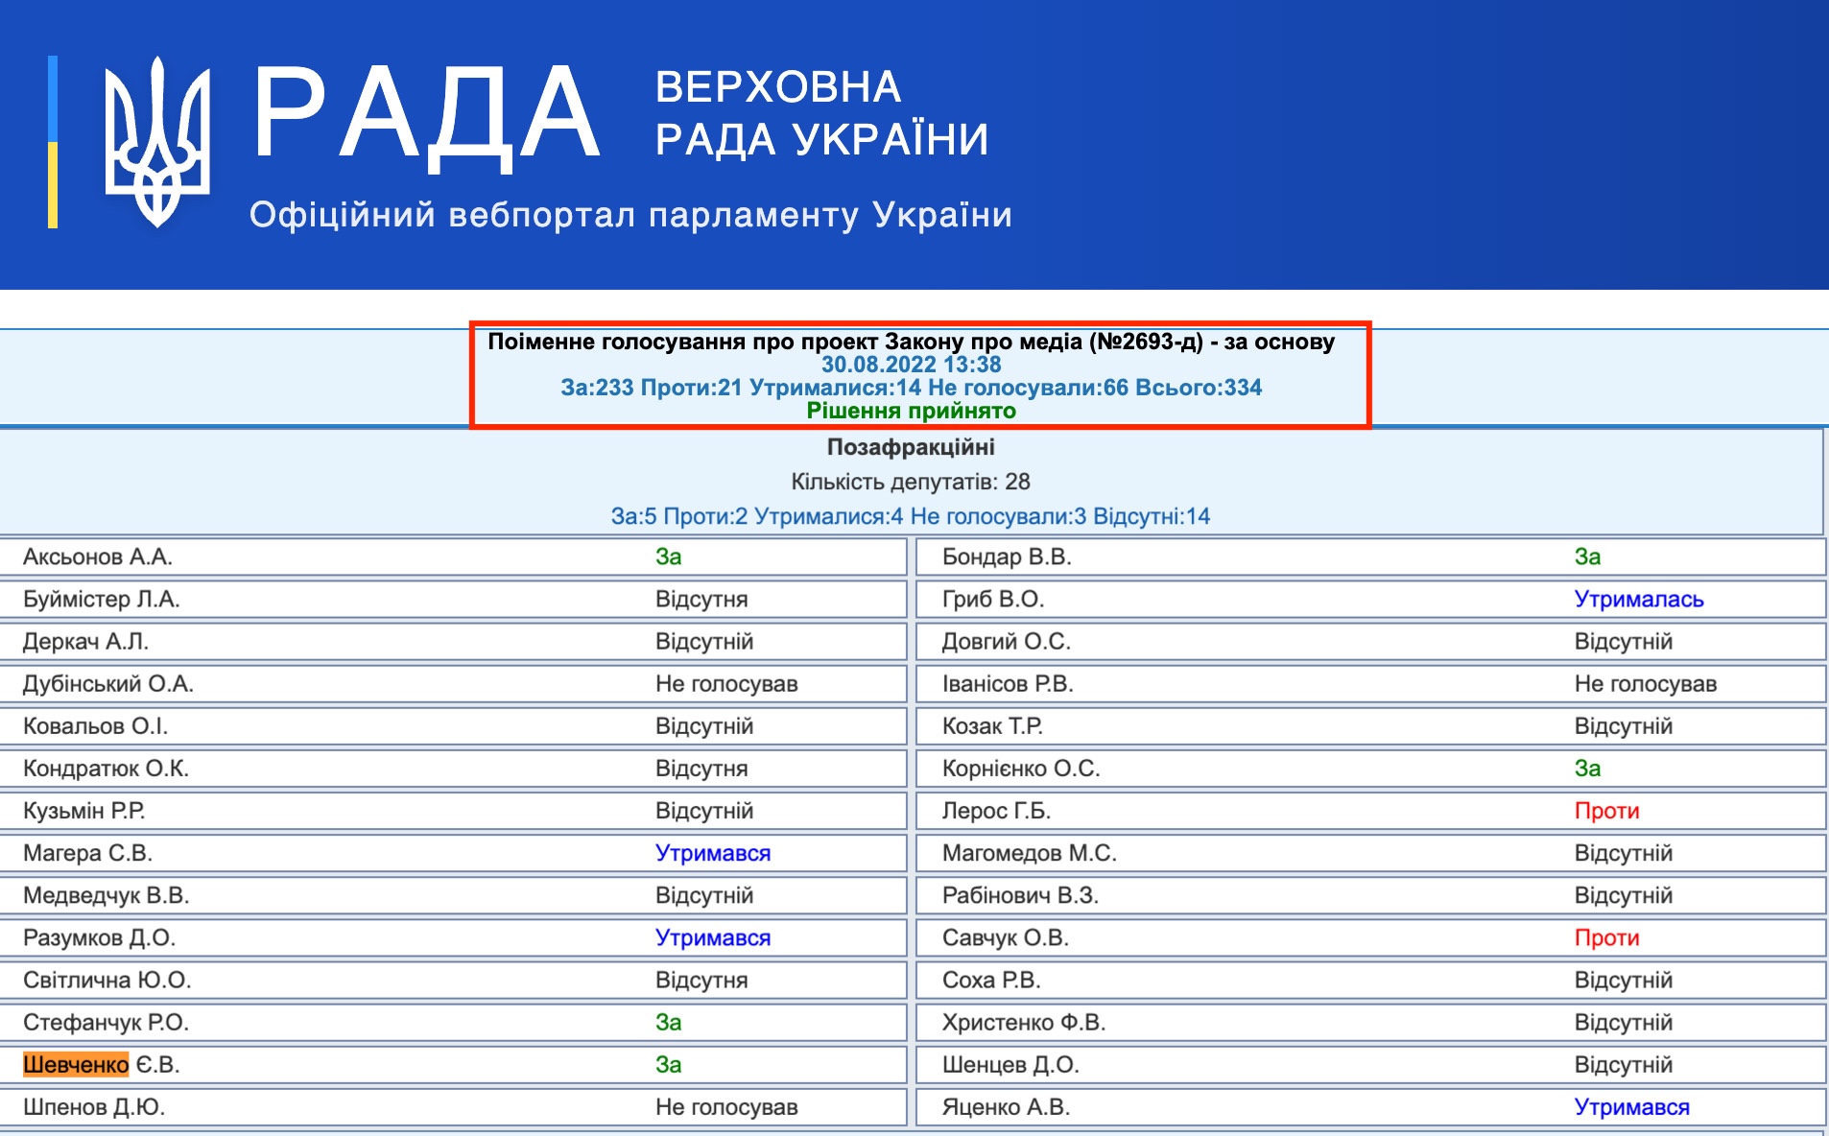Click the 'За' vote of Шевченко Є.В.
The height and width of the screenshot is (1136, 1829).
(x=669, y=1063)
